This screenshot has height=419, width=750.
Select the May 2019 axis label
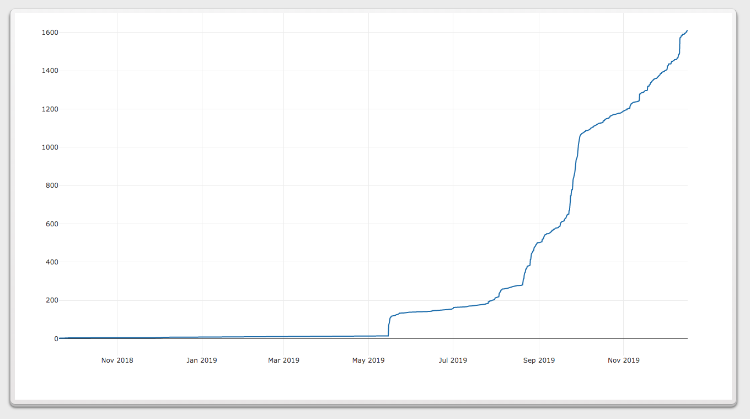tap(368, 360)
